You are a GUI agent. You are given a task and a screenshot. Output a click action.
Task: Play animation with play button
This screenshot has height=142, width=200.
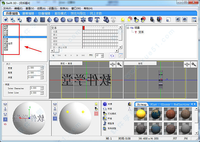point(71,55)
